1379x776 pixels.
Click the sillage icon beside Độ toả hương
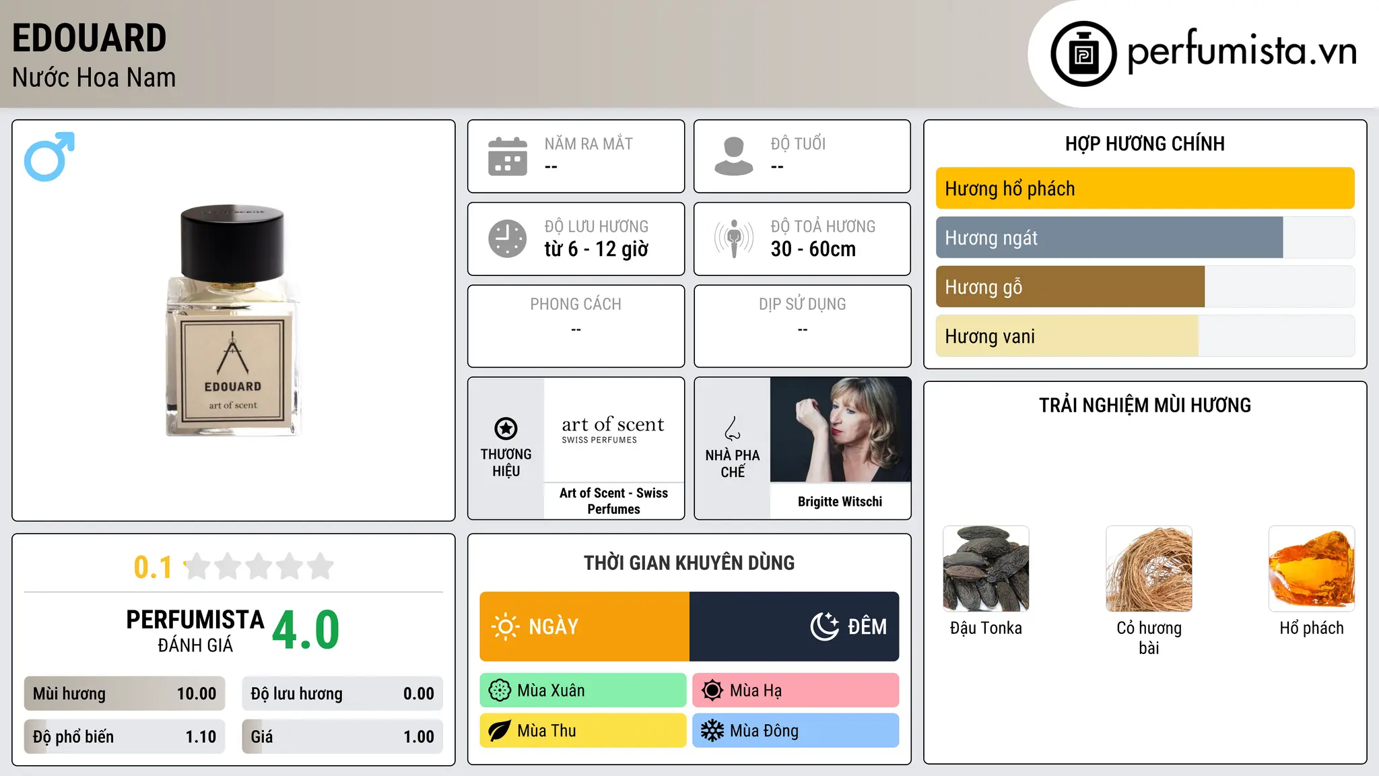734,238
